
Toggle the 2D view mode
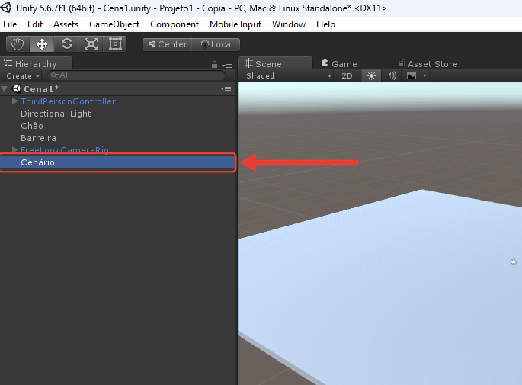tap(347, 76)
